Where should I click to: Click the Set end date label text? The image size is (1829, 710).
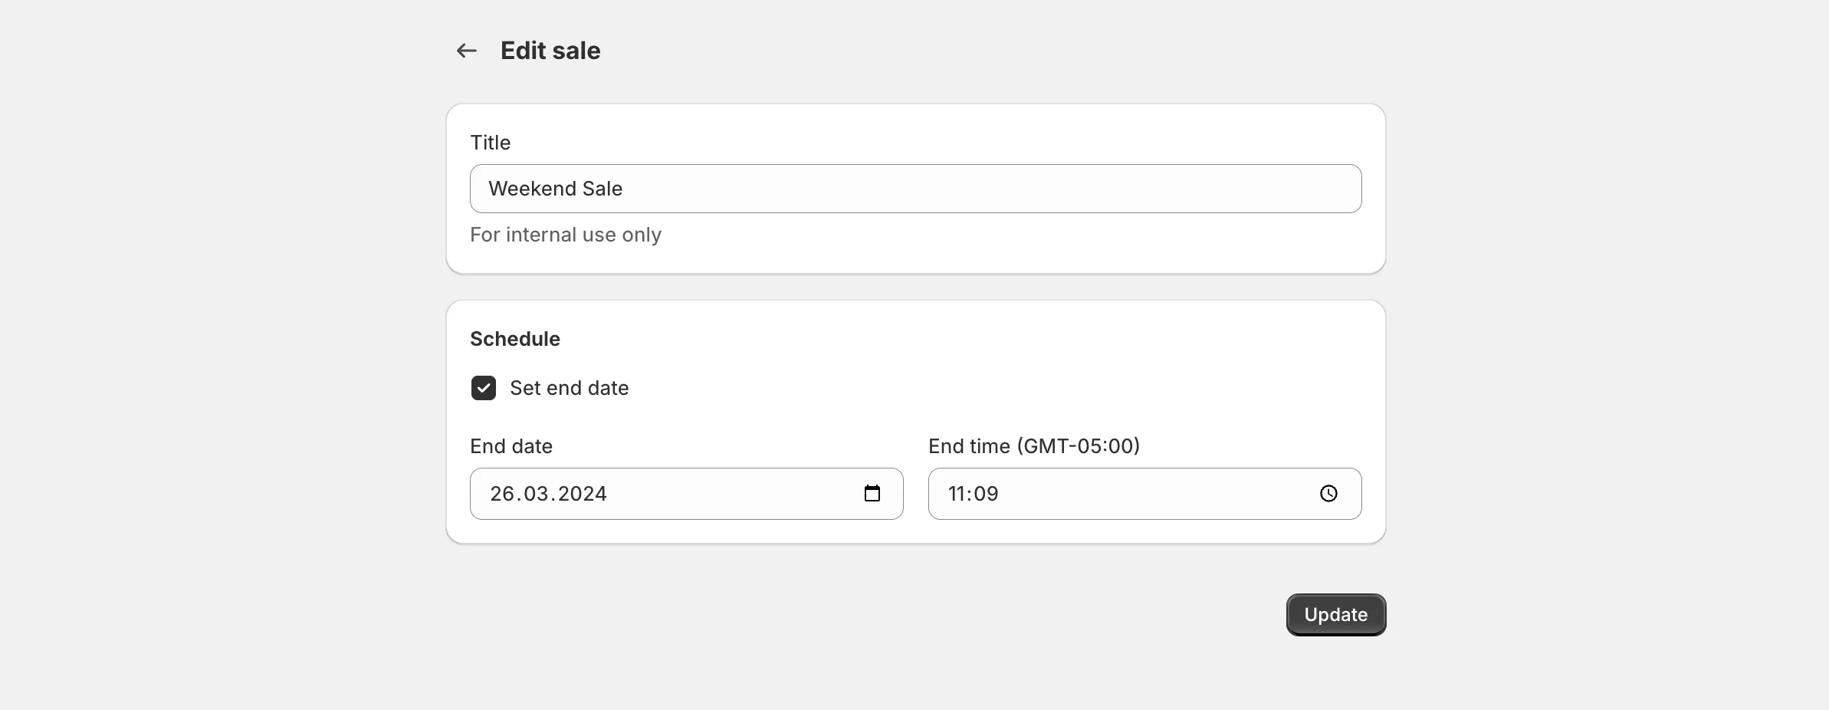[x=569, y=388]
